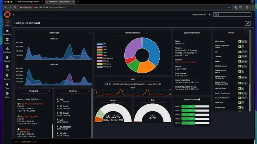
Task: Open Interfaces widget external link icon
Action: click(x=89, y=91)
